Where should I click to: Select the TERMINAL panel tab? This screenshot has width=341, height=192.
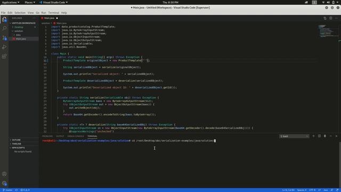[92, 137]
